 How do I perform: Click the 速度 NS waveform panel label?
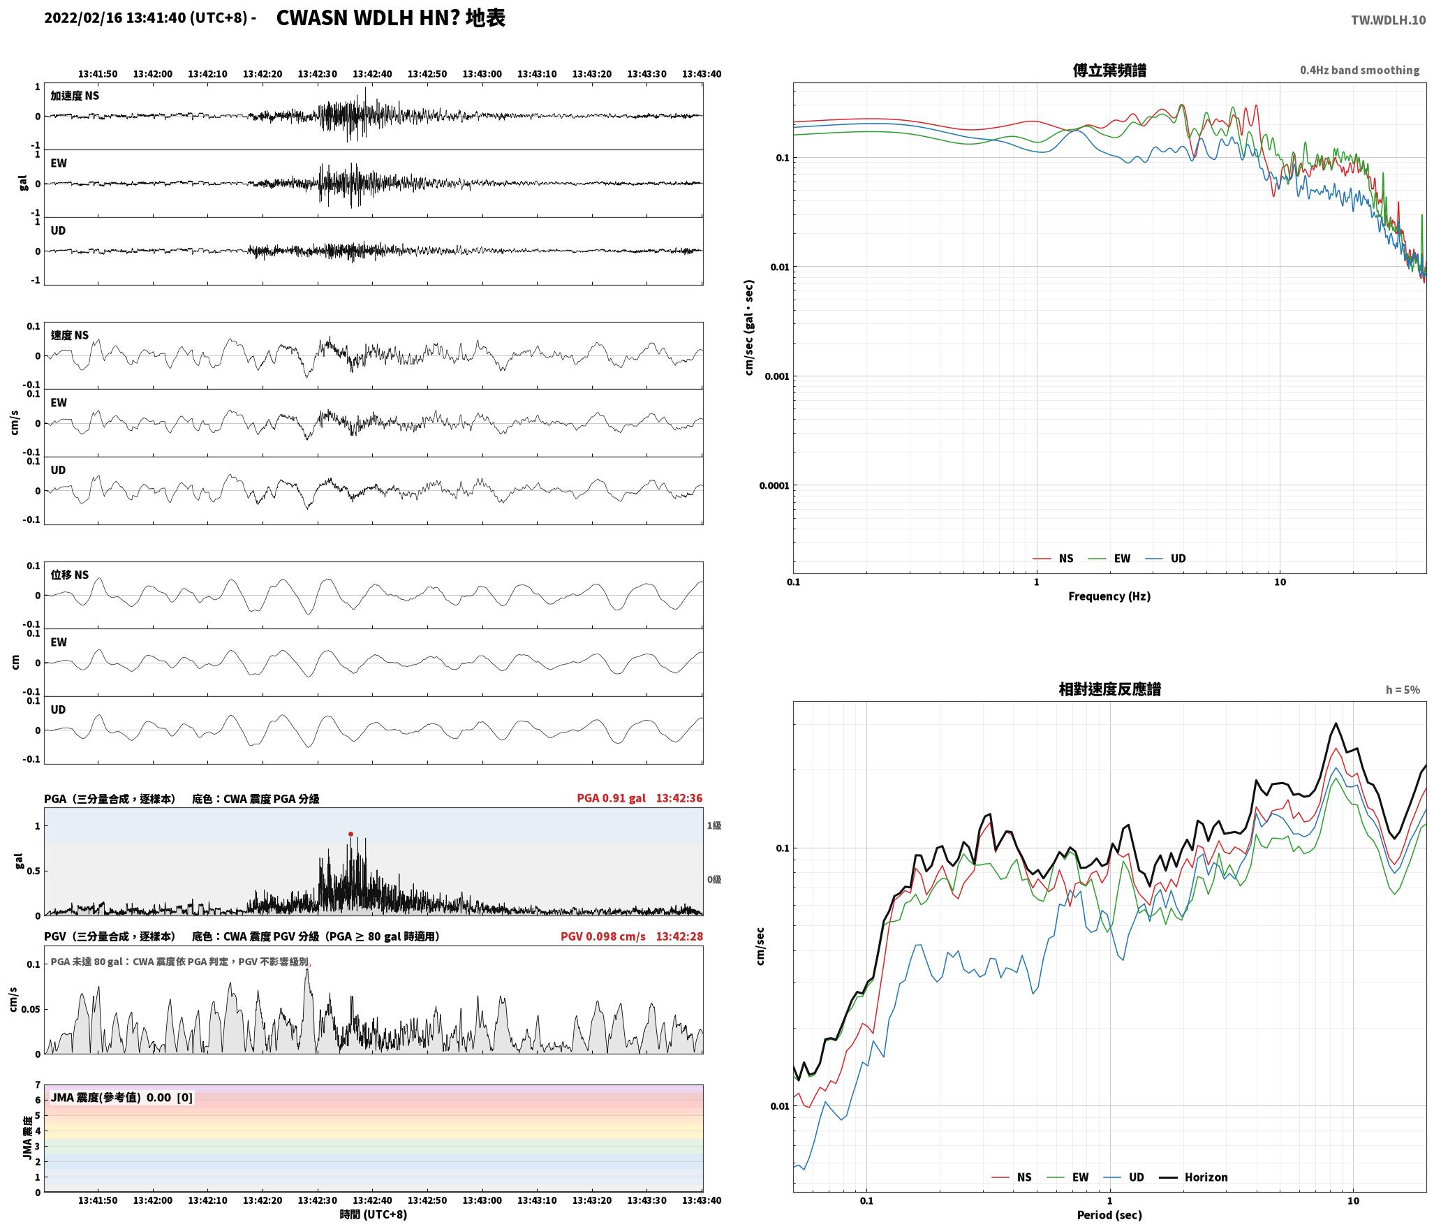(70, 335)
